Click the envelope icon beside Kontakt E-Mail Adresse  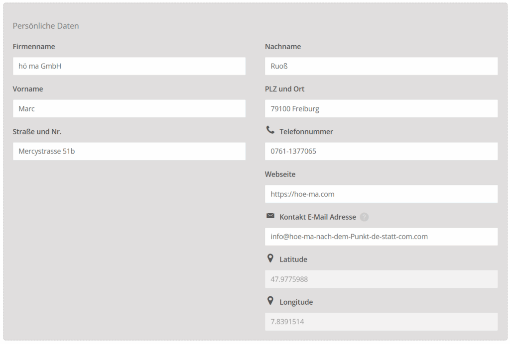[x=270, y=215]
